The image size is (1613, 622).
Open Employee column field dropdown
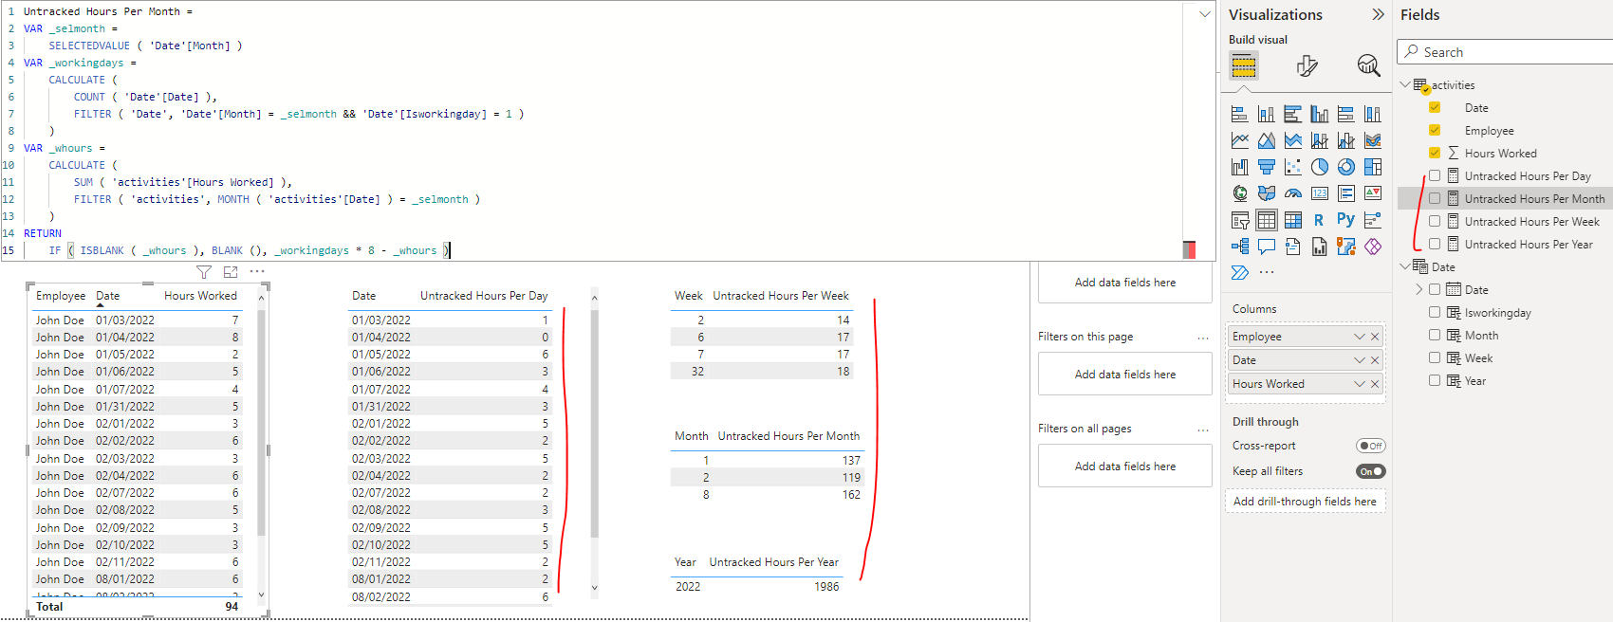(1359, 337)
